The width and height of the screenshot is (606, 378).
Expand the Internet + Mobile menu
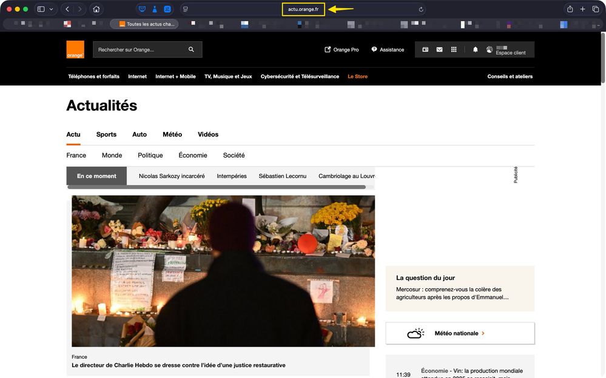pyautogui.click(x=175, y=76)
